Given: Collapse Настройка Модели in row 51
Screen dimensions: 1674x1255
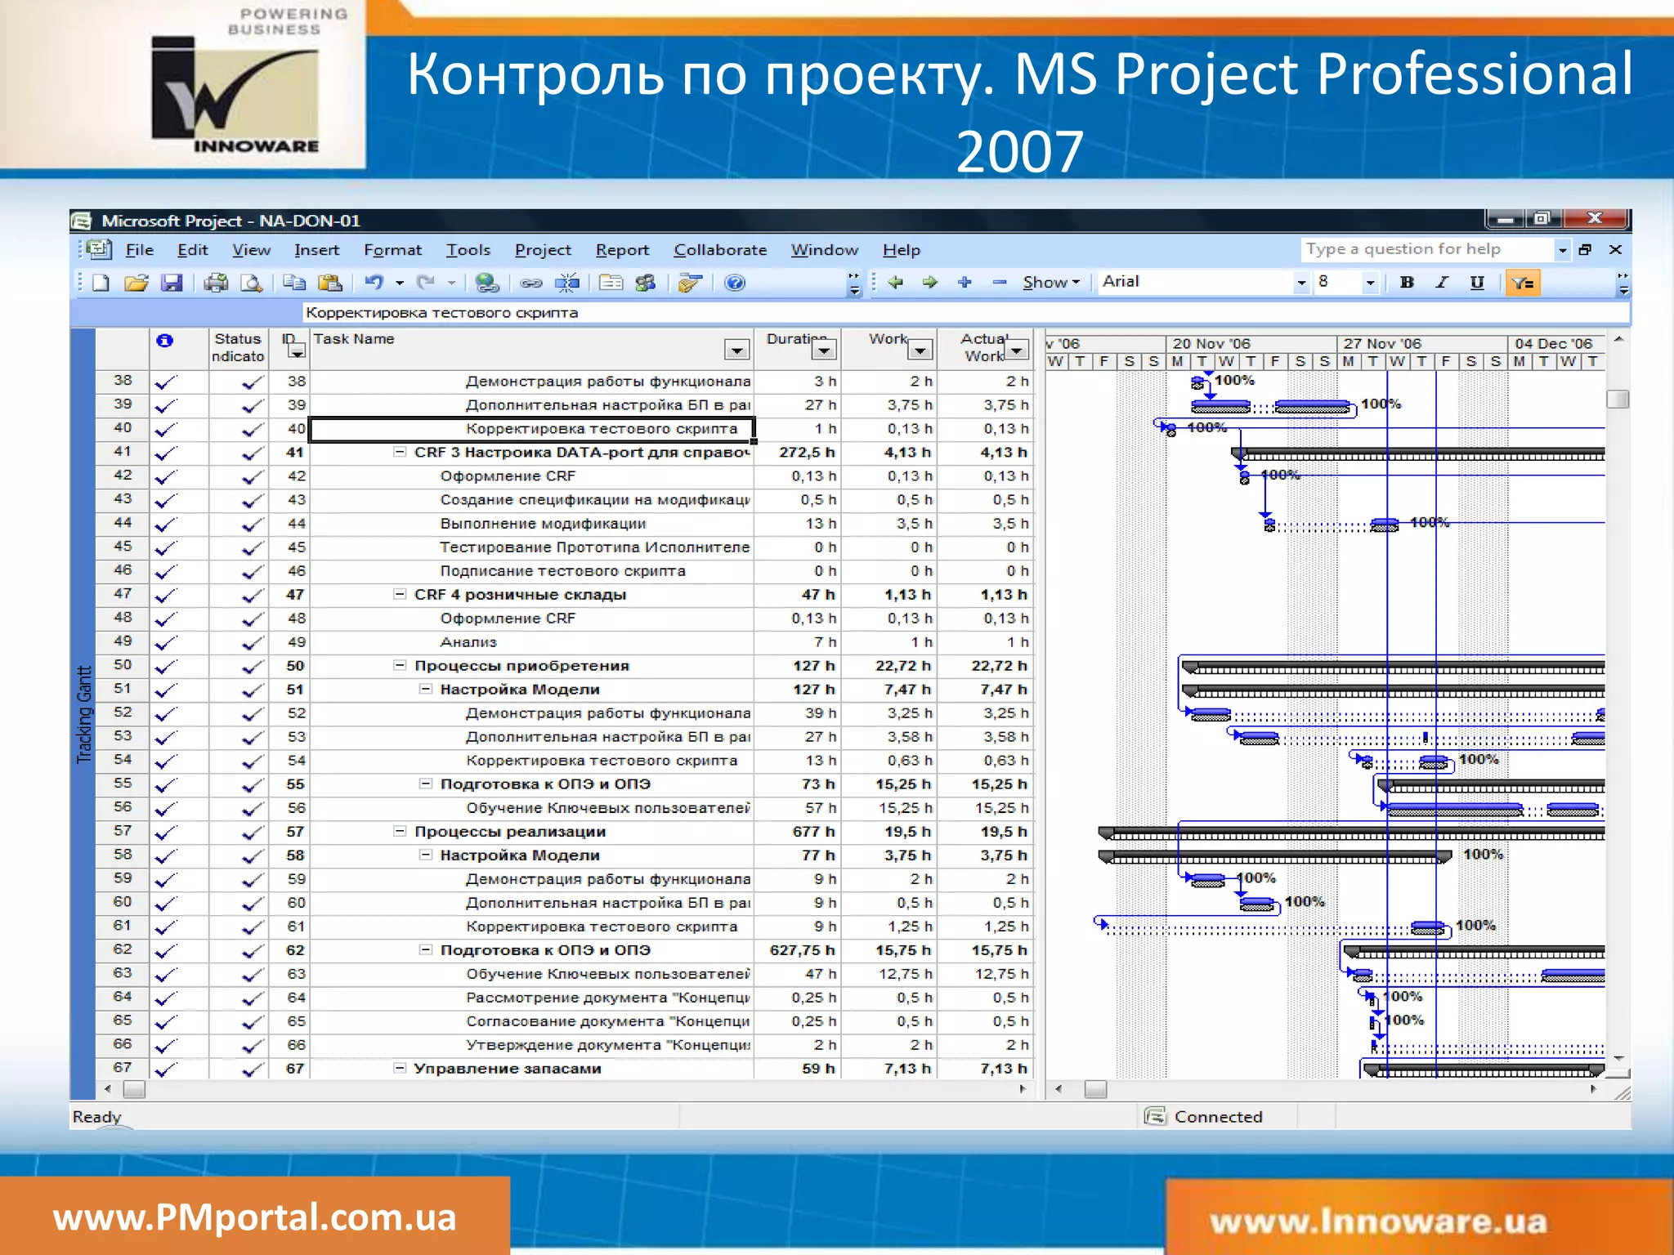Looking at the screenshot, I should click(x=426, y=689).
